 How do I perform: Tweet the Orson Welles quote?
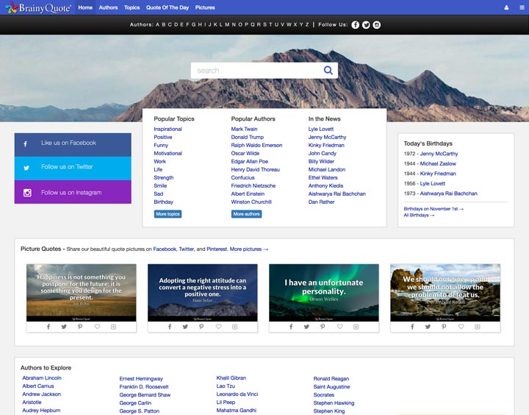306,327
